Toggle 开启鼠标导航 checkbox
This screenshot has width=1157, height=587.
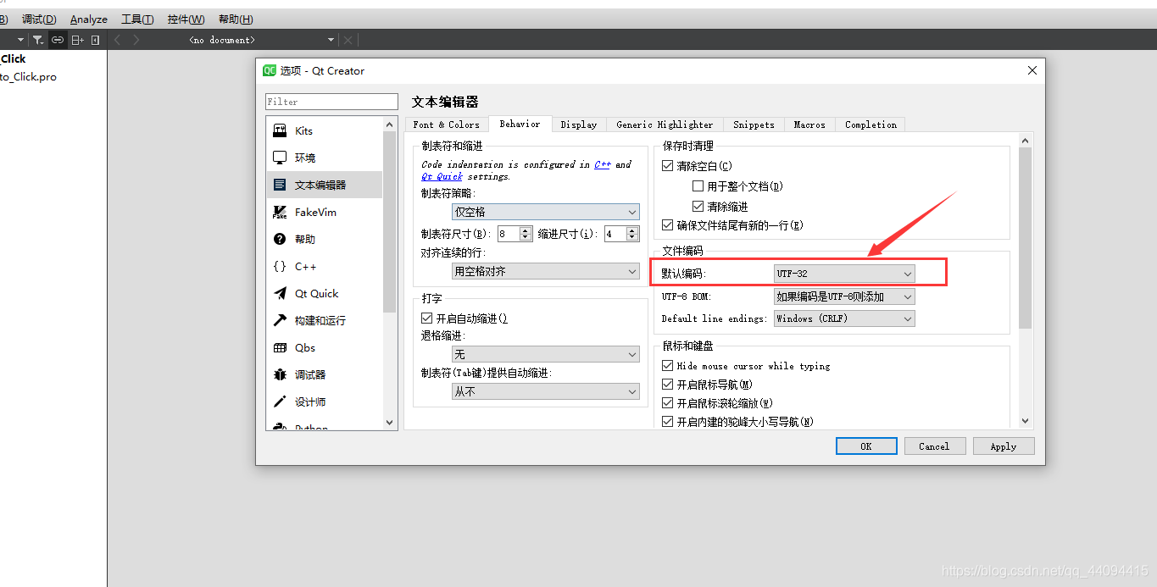(x=668, y=385)
